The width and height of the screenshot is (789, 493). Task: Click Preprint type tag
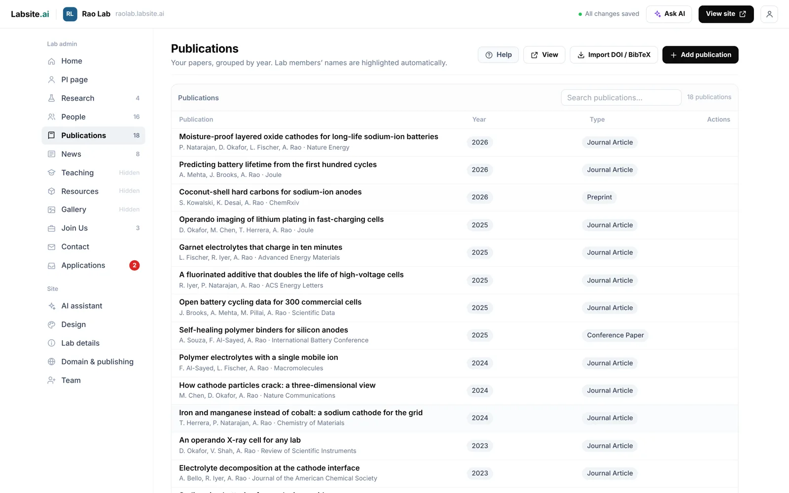[x=599, y=197]
